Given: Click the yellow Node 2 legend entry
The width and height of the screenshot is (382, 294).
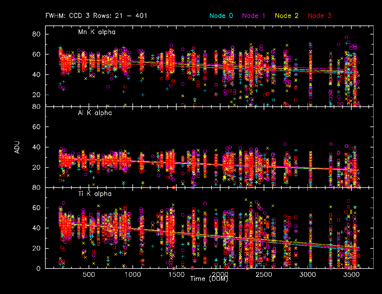Looking at the screenshot, I should [x=286, y=16].
